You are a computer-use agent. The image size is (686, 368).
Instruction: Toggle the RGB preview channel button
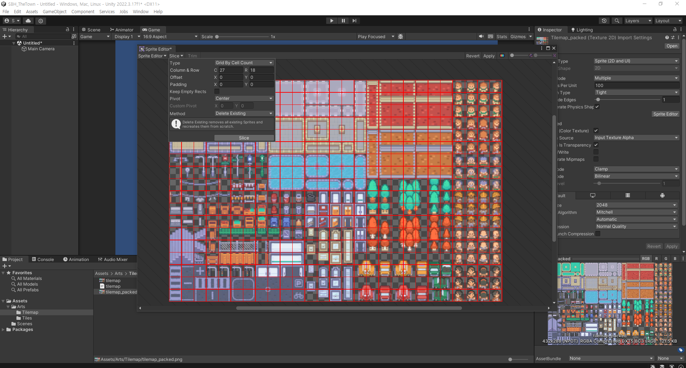point(646,259)
